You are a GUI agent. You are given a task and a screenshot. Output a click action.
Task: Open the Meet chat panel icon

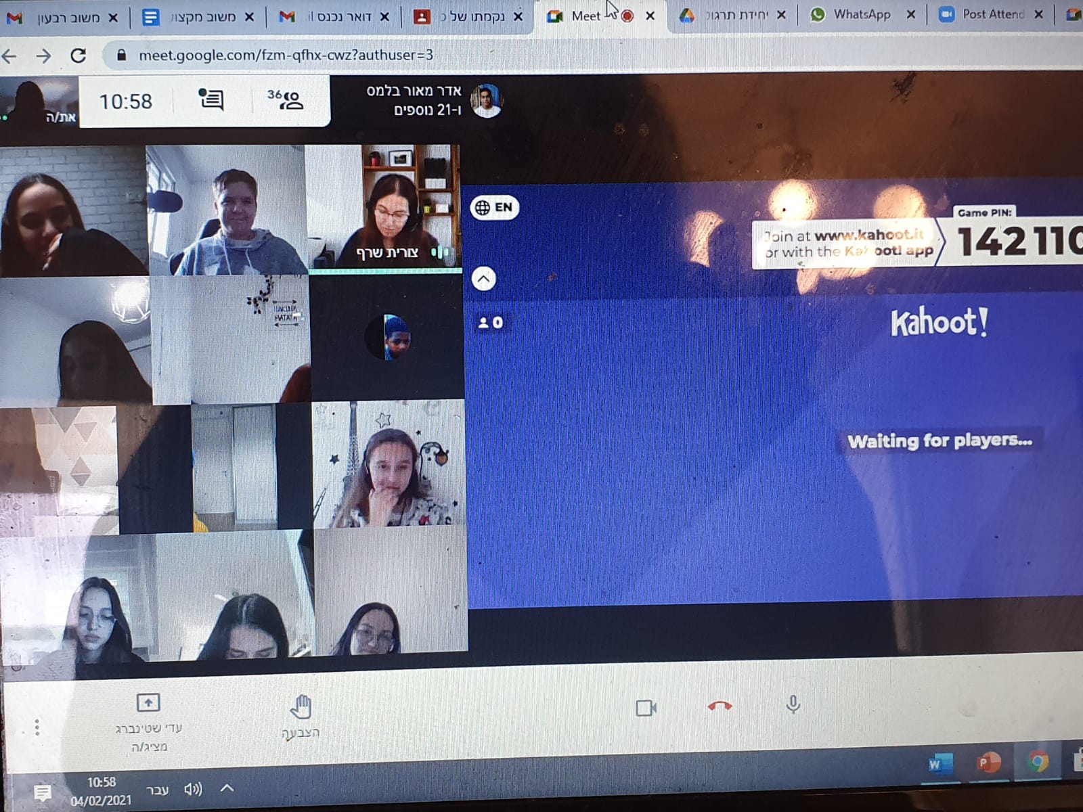click(x=211, y=100)
